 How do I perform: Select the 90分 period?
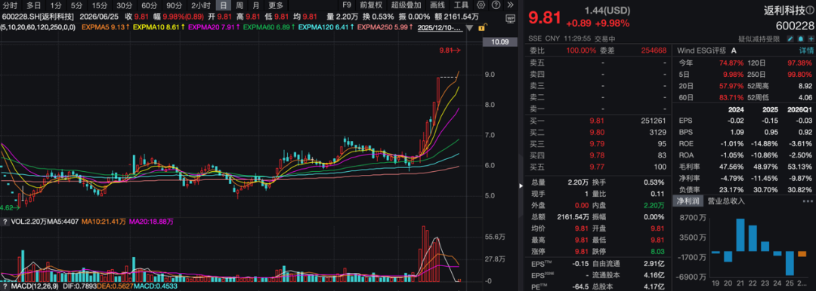tap(175, 5)
